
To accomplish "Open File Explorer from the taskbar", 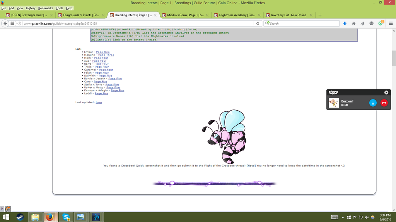I will point(35,217).
